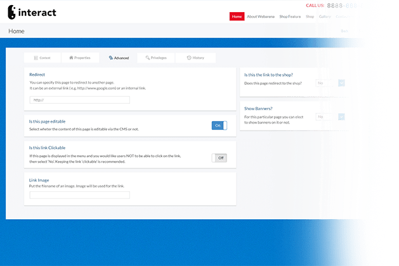Switch to the Properties tab

pos(80,58)
